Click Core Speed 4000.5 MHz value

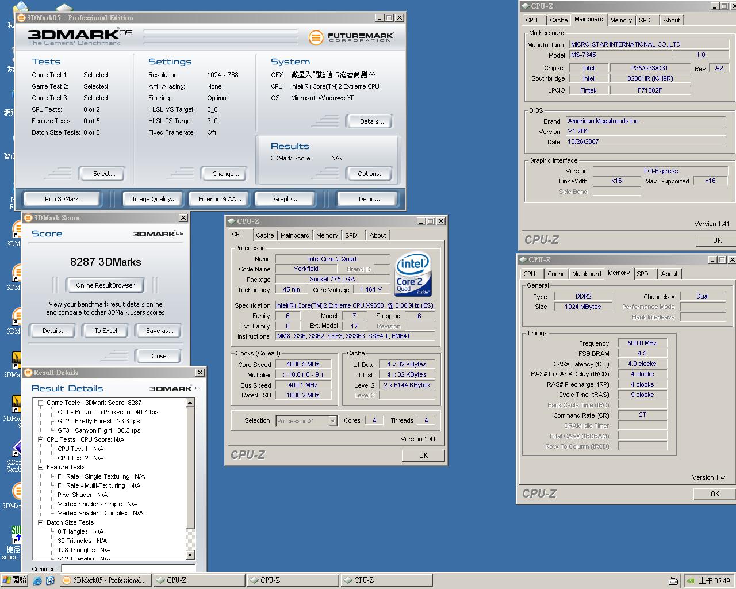[303, 364]
